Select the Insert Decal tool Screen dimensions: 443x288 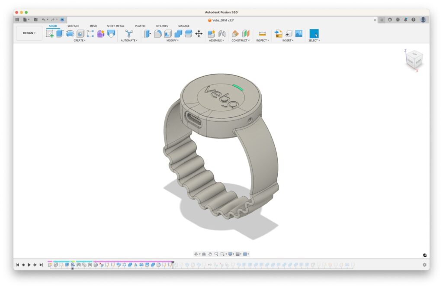[x=289, y=34]
